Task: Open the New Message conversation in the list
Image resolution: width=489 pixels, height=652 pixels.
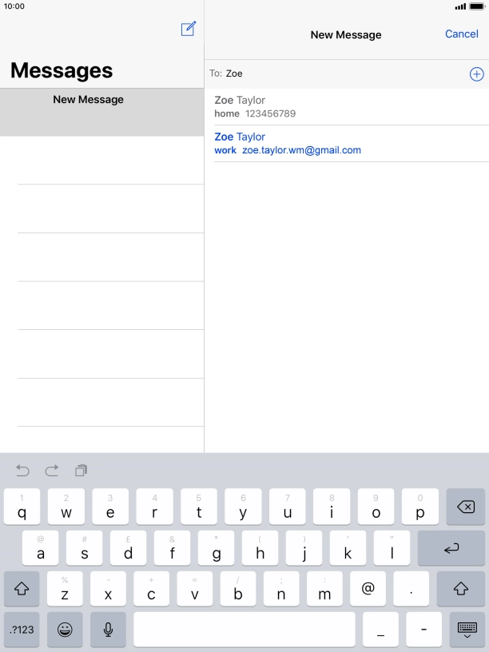Action: click(102, 112)
